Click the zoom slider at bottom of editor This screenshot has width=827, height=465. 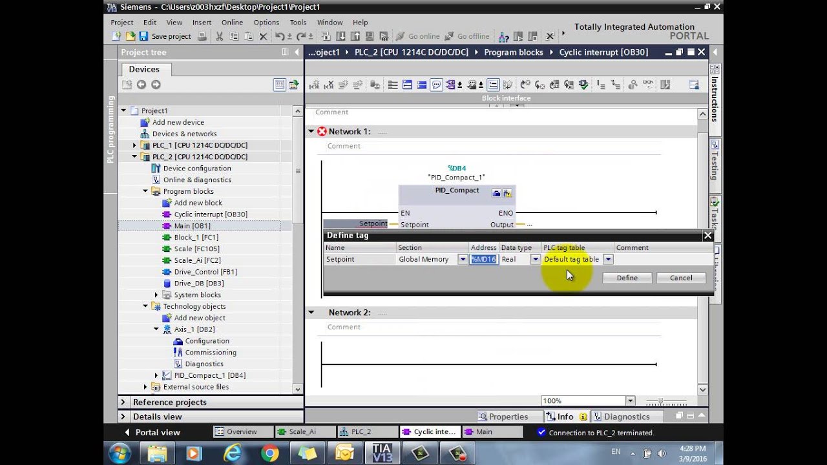click(664, 401)
